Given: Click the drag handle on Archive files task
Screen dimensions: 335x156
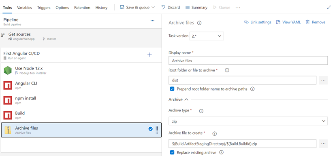Looking at the screenshot, I should click(x=157, y=130).
